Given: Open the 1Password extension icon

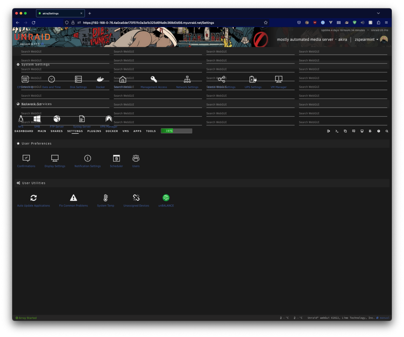Looking at the screenshot, I should 322,23.
